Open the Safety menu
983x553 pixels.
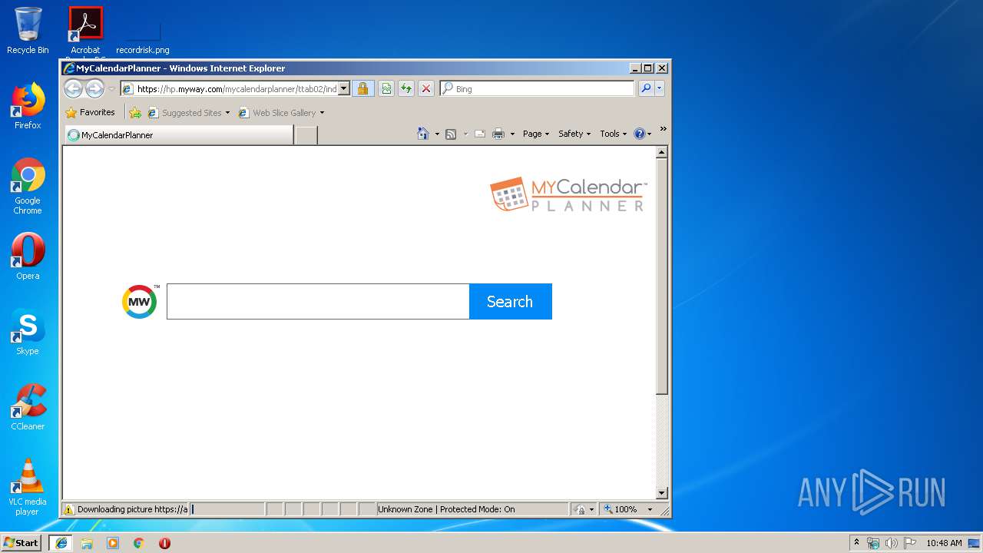(574, 134)
